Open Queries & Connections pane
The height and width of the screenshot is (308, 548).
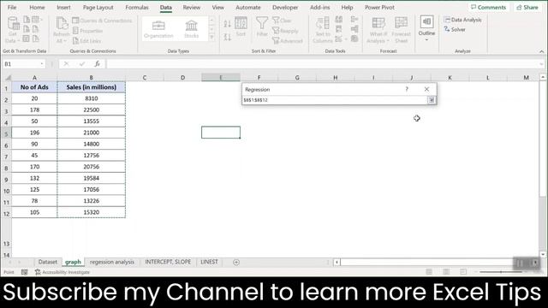coord(102,21)
